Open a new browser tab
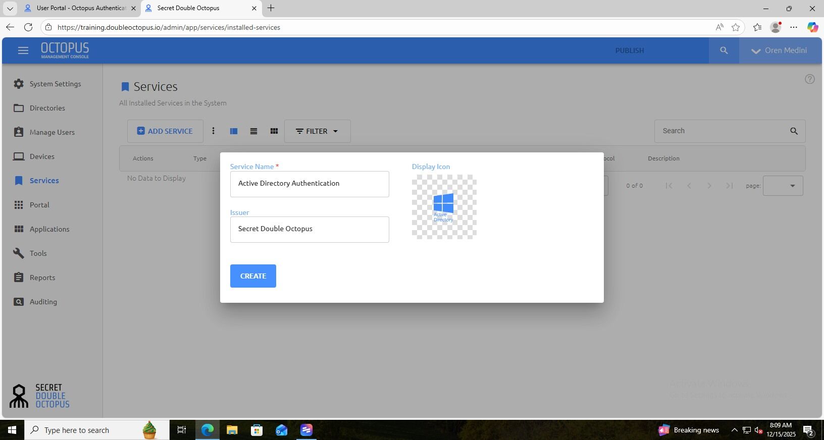The image size is (824, 440). (271, 8)
